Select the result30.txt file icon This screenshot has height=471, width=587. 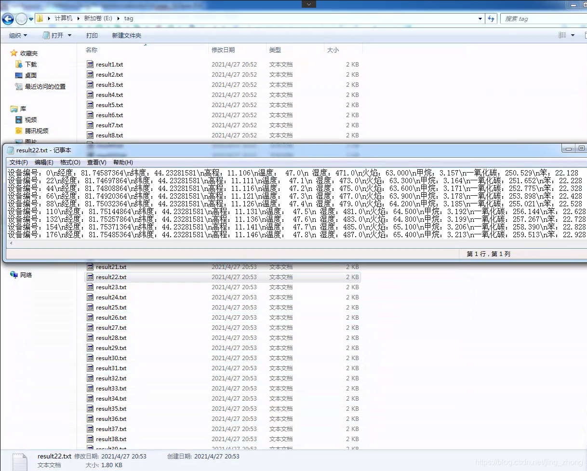coord(90,358)
